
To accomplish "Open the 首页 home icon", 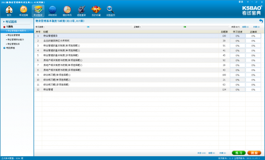I will (9, 11).
